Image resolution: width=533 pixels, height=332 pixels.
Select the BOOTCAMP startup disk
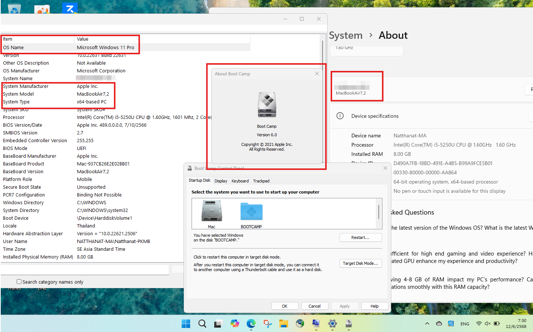click(x=251, y=214)
